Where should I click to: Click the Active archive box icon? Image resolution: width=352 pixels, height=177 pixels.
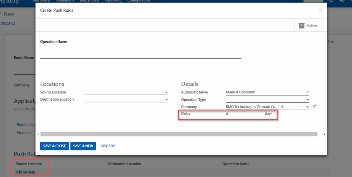(301, 25)
